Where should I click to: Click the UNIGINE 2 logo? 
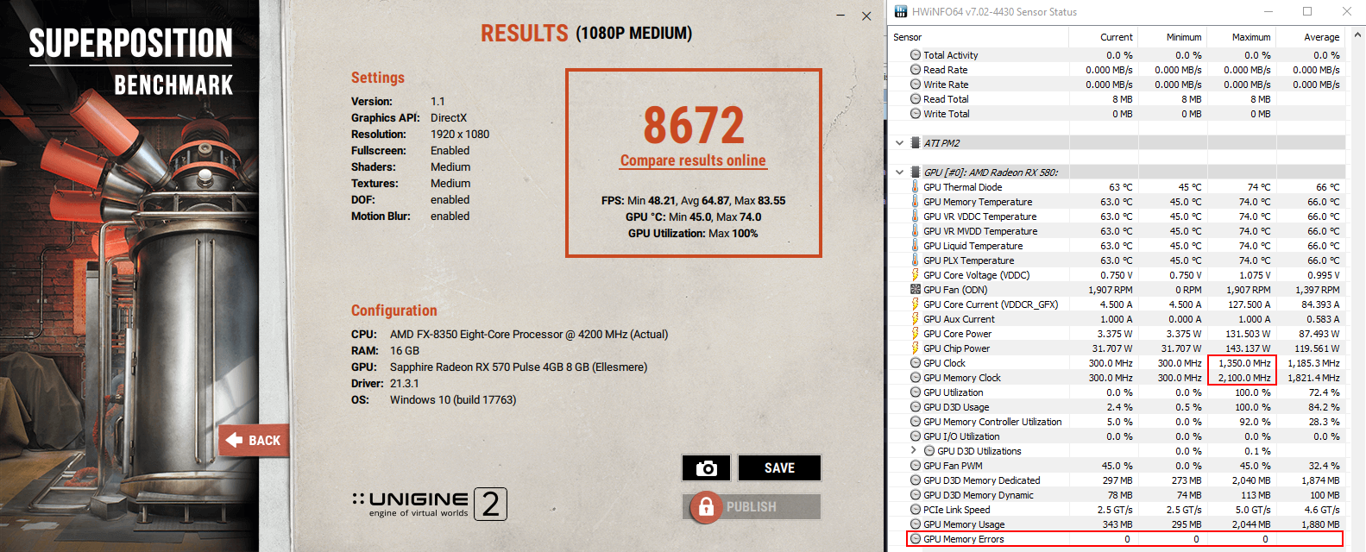(x=430, y=504)
